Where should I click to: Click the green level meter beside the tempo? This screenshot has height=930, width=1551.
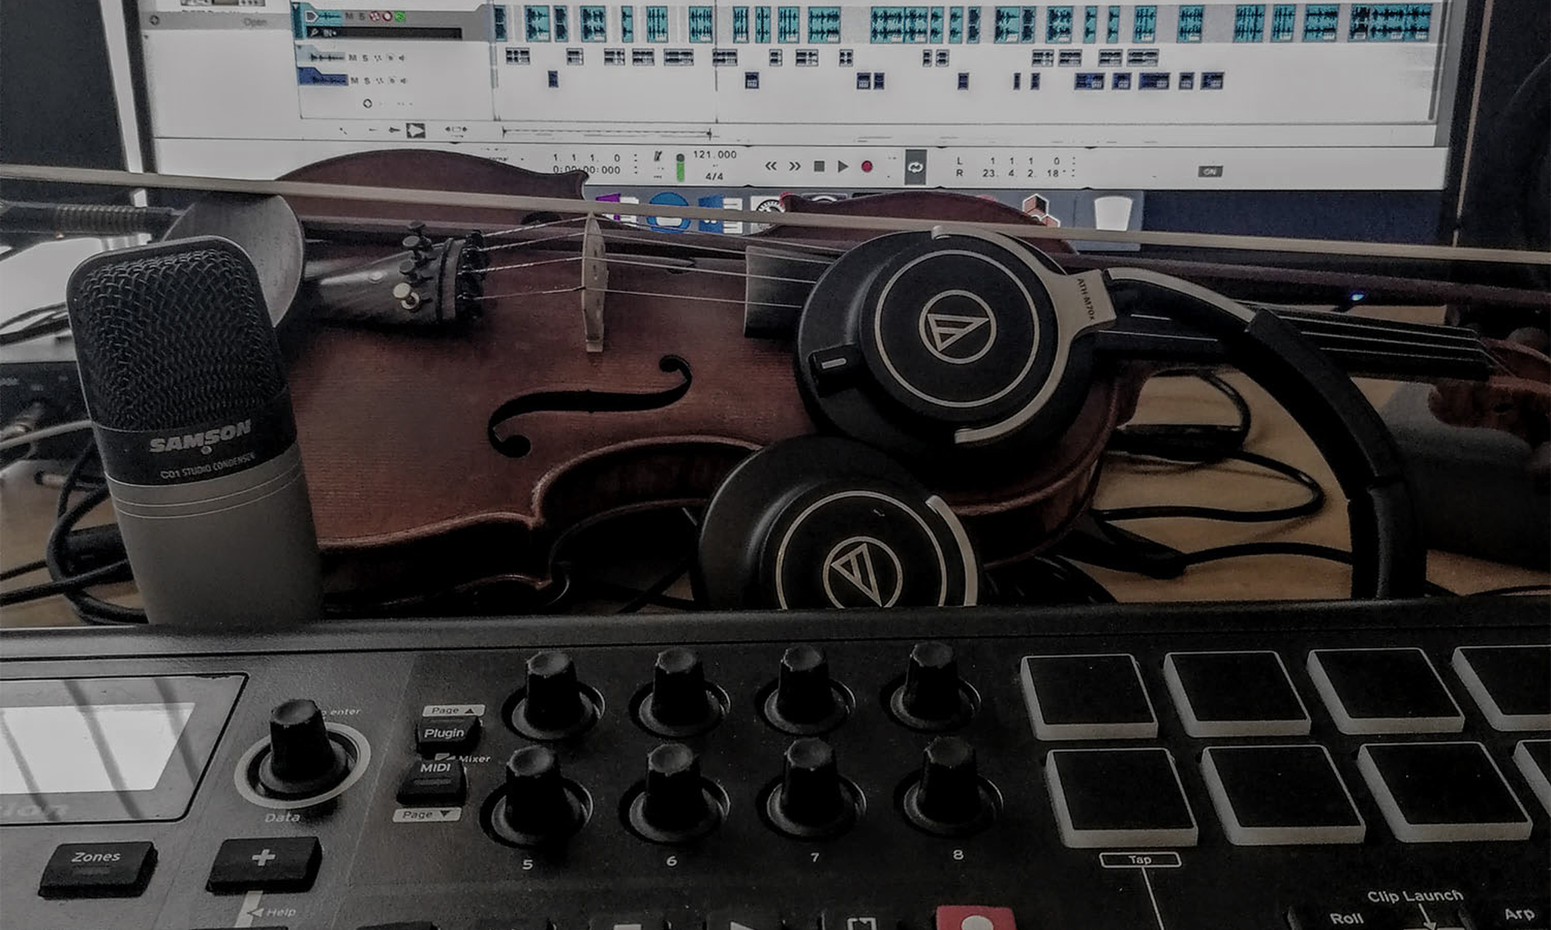(x=680, y=167)
